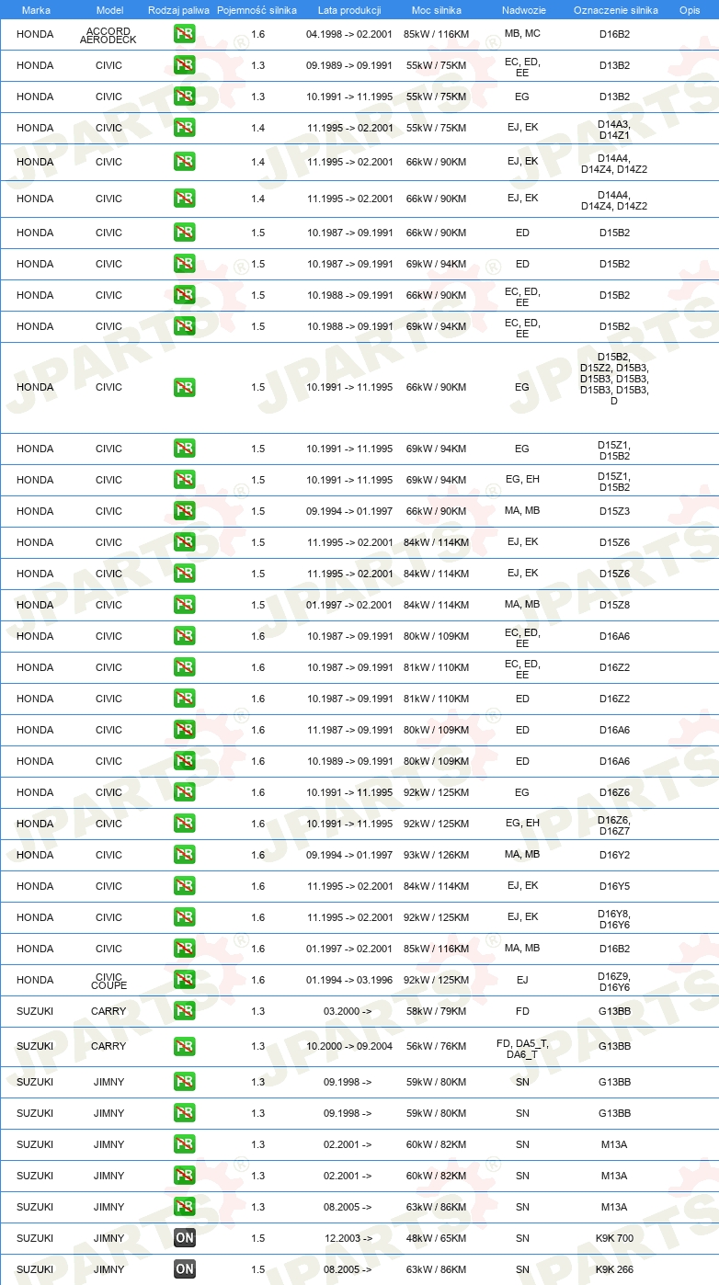Click the Nadwozie column header
The height and width of the screenshot is (1285, 719).
click(x=522, y=10)
